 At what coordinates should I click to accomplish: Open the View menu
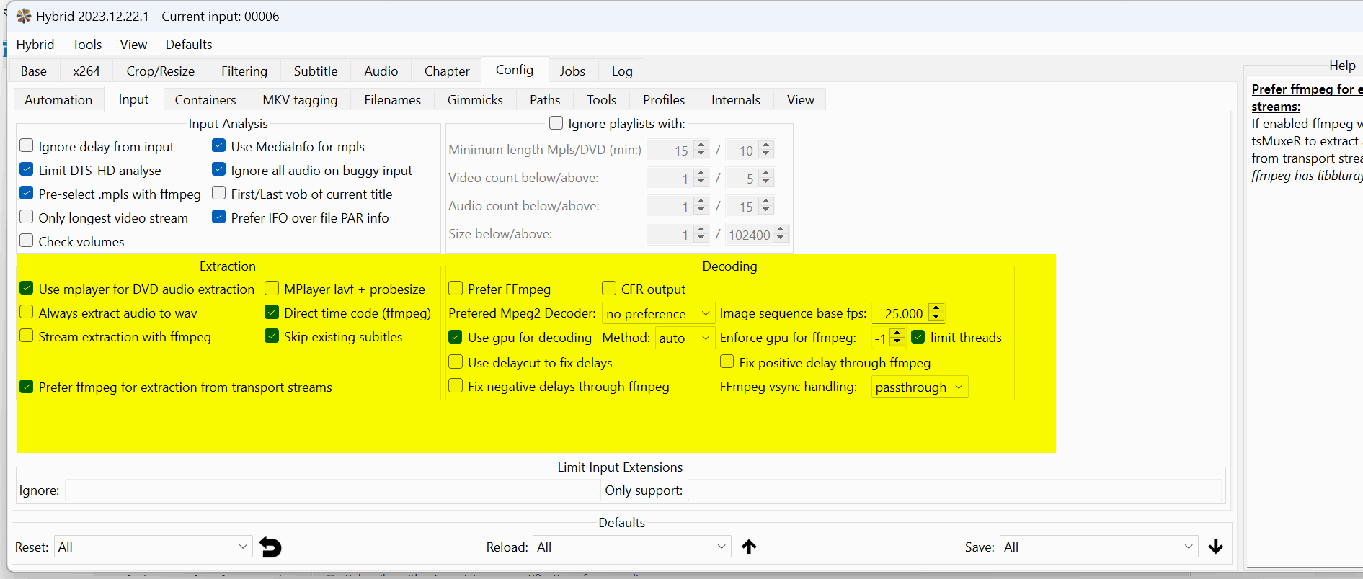tap(133, 45)
